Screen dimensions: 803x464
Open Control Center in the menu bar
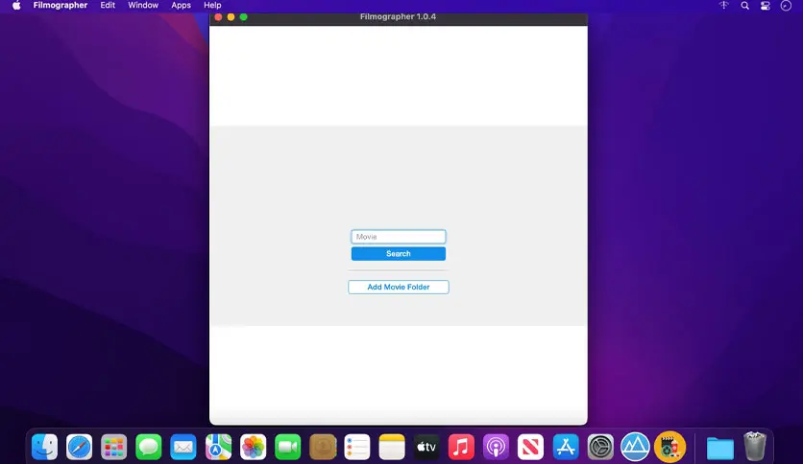[766, 6]
